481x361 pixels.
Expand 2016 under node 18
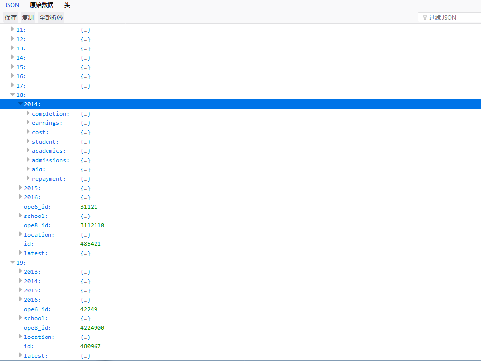tap(20, 196)
